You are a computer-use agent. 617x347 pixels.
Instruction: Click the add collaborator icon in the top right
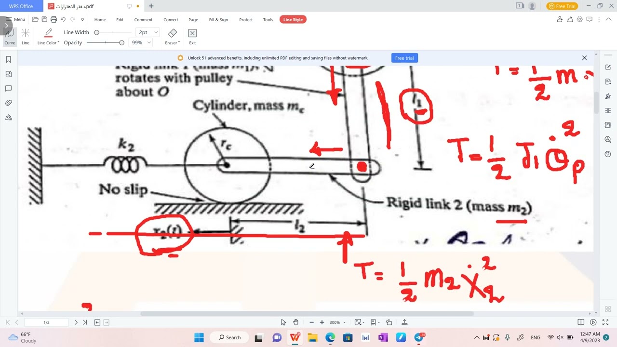(x=560, y=19)
